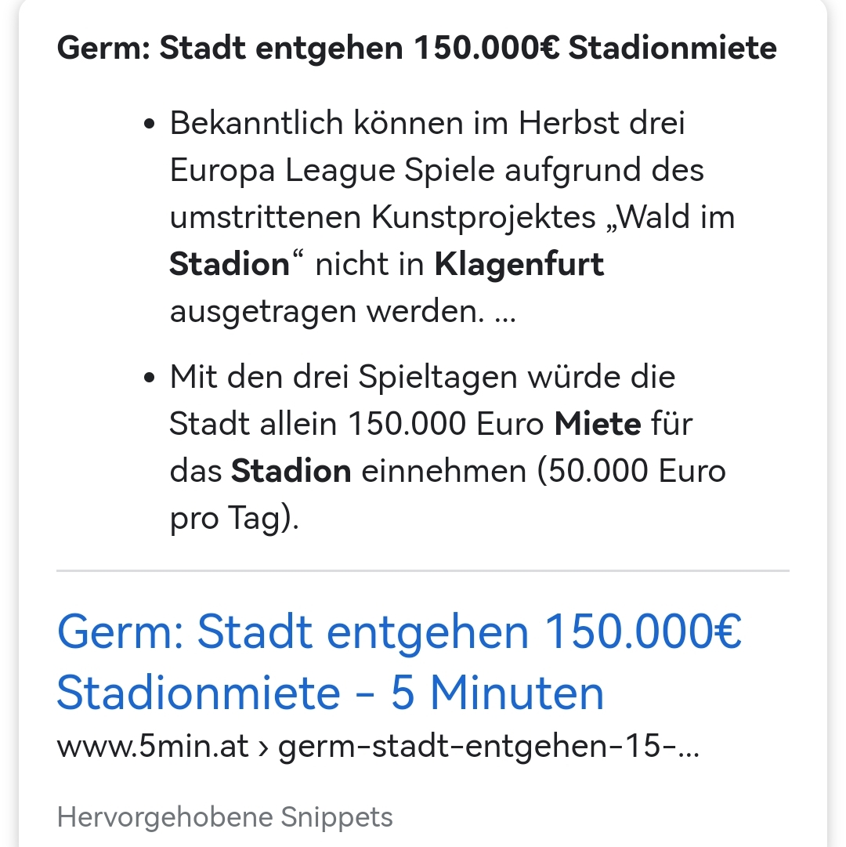Click the first bullet point marker
Screen dimensions: 846x847
[x=150, y=124]
